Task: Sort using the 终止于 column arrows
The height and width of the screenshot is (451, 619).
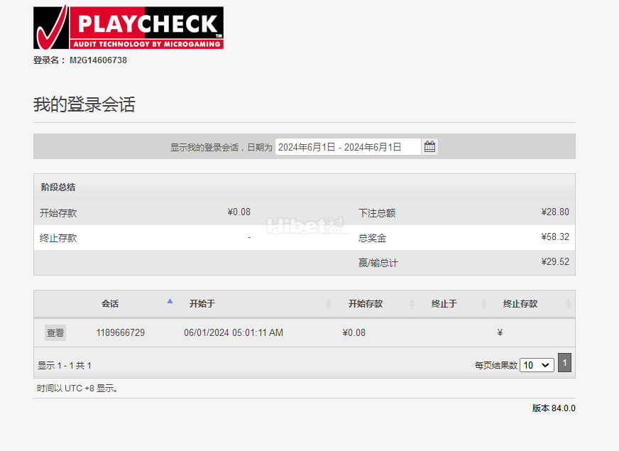Action: point(483,304)
